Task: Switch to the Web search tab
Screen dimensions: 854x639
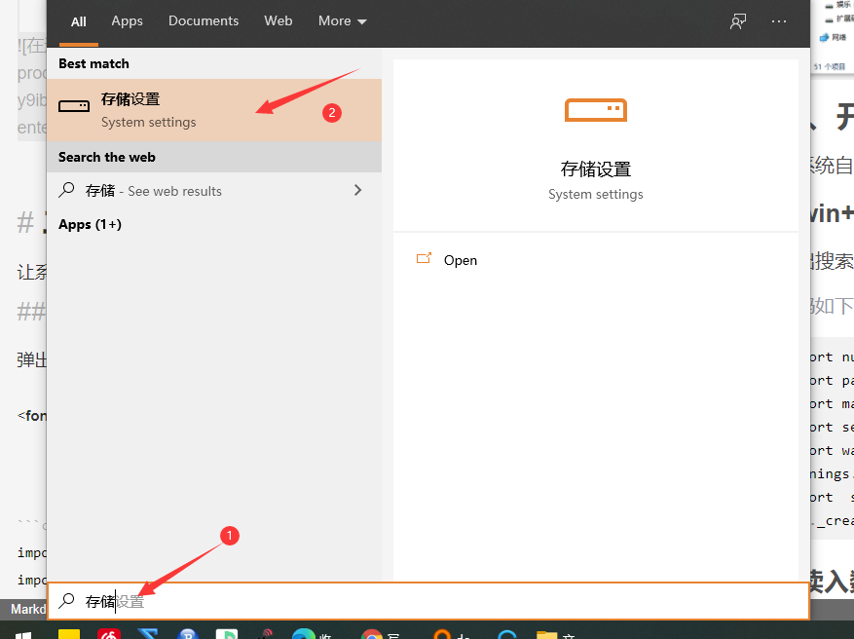Action: pos(278,21)
